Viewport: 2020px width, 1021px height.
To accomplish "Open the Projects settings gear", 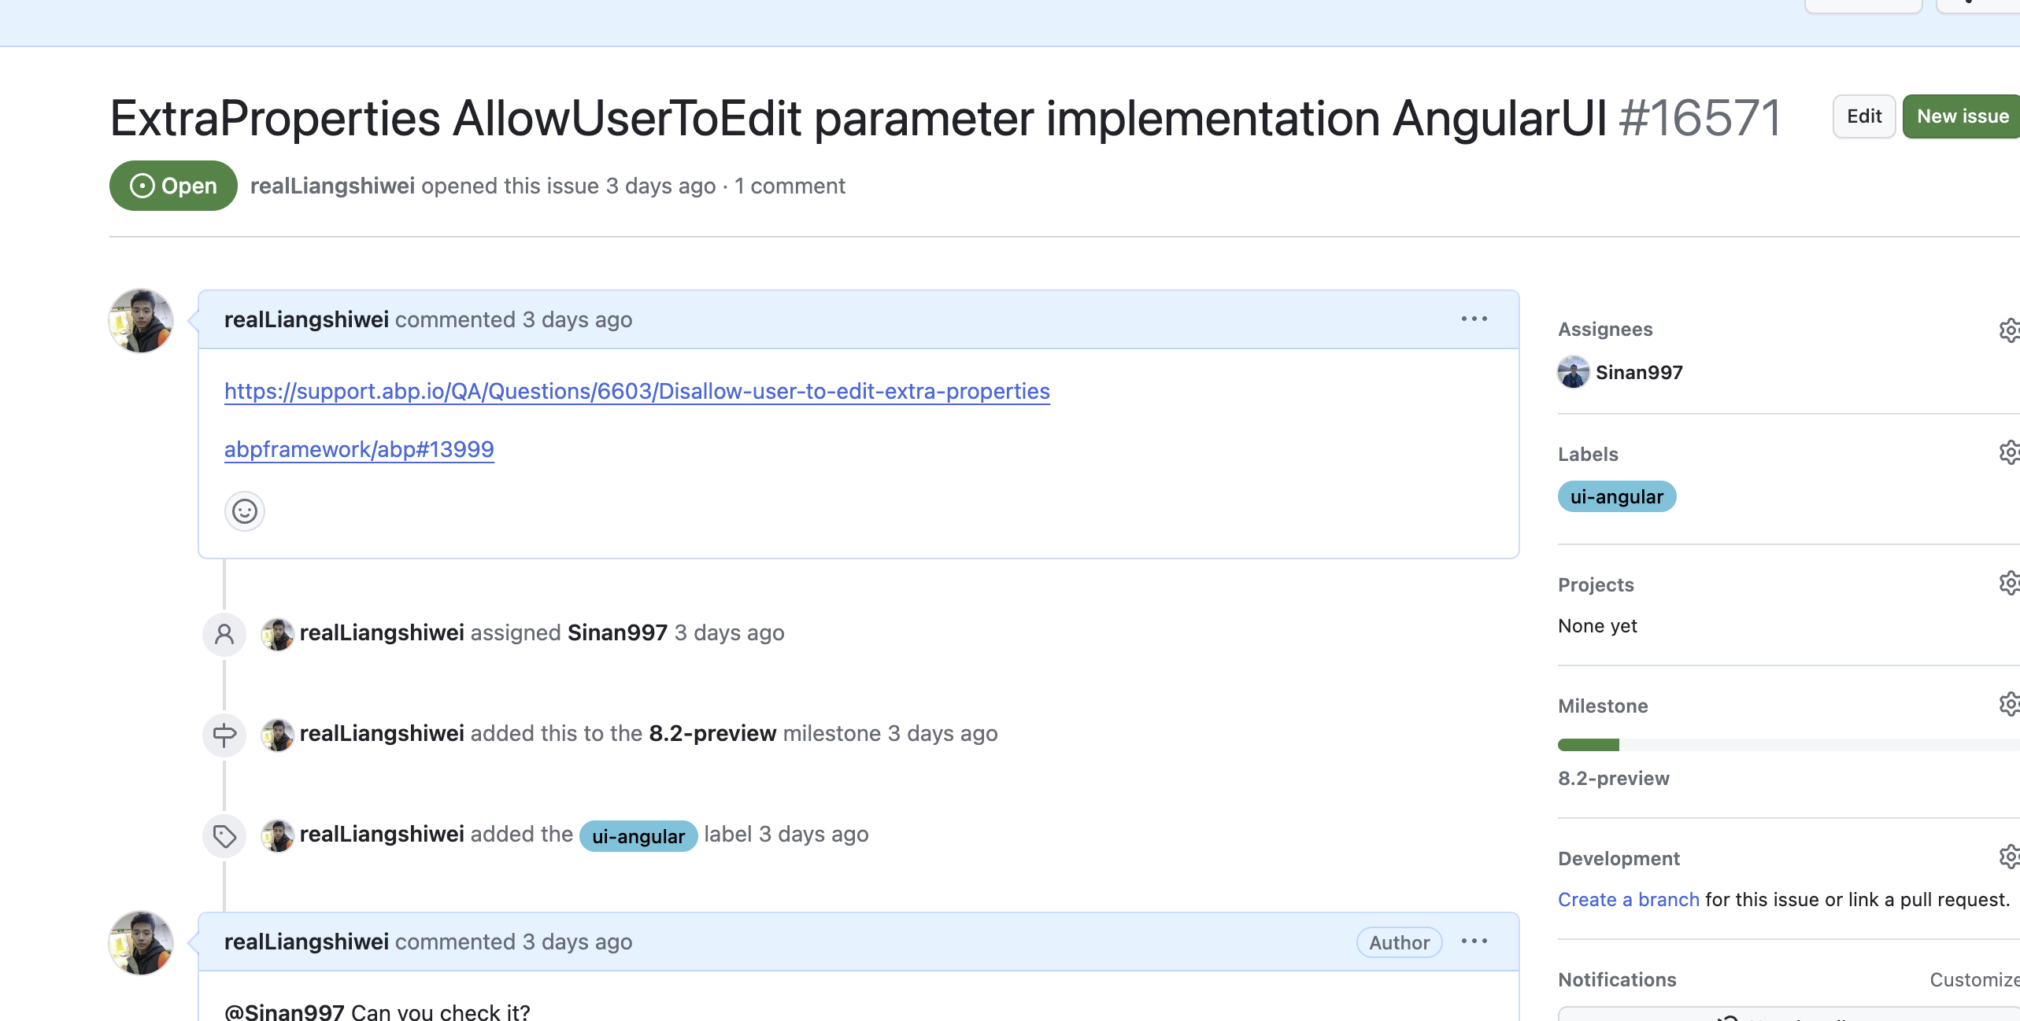I will click(2009, 583).
